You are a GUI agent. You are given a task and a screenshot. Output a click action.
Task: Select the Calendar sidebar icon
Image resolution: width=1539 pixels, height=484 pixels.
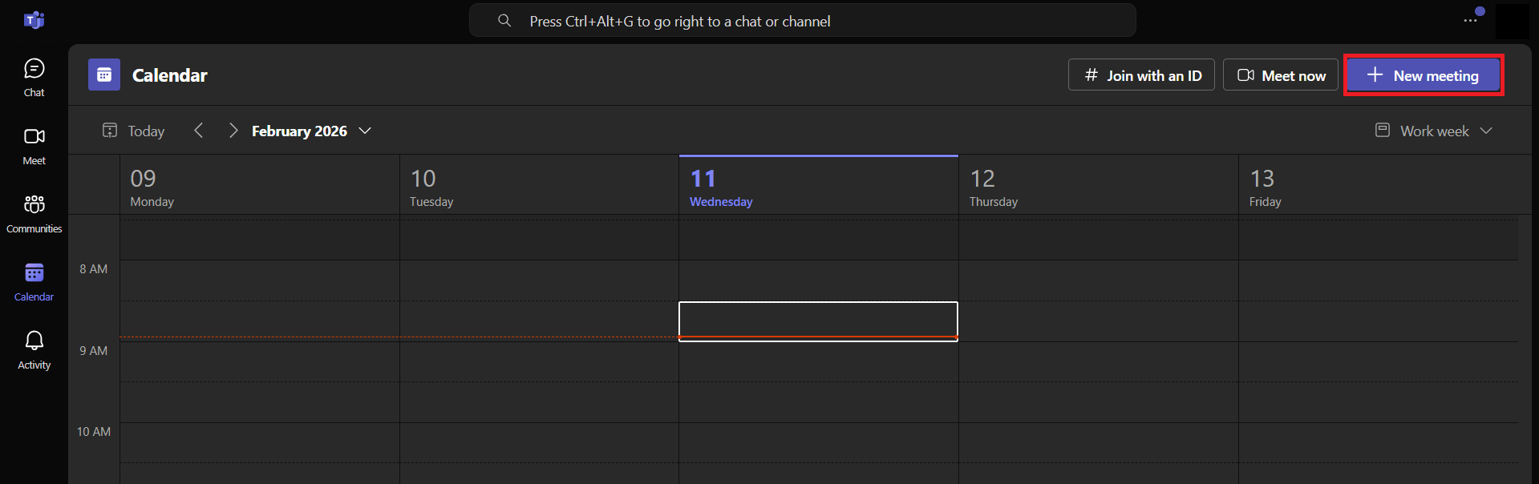coord(34,282)
